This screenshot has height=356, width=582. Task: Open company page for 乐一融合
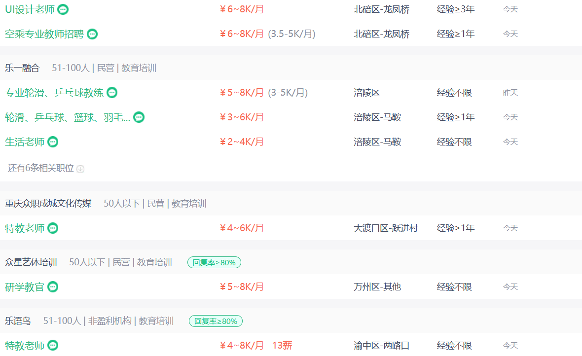coord(22,68)
